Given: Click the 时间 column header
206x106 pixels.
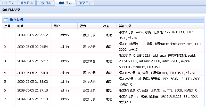Looking at the screenshot, I should [20, 26].
